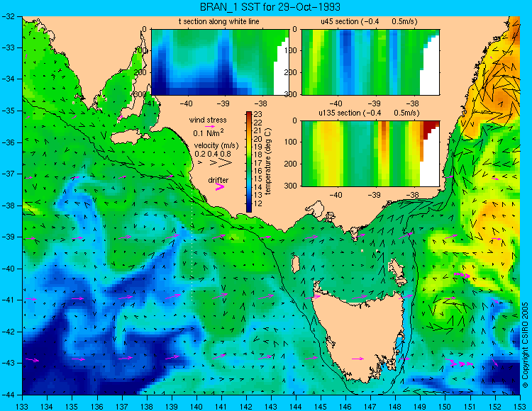The width and height of the screenshot is (532, 411).
Task: Click the magenta drifter cluster near 151, -43
Action: tap(461, 364)
